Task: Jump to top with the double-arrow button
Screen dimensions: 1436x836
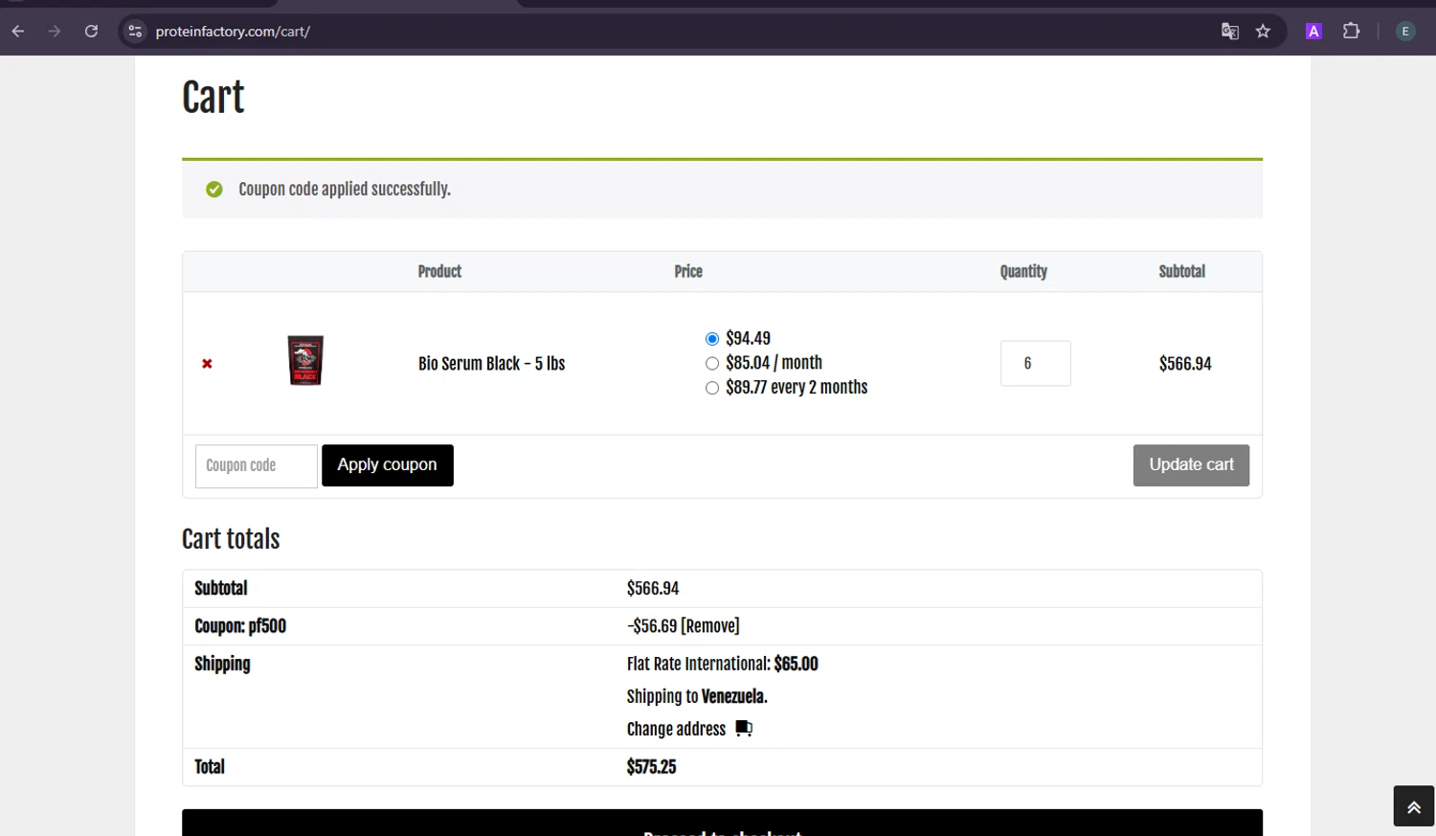Action: pyautogui.click(x=1413, y=806)
